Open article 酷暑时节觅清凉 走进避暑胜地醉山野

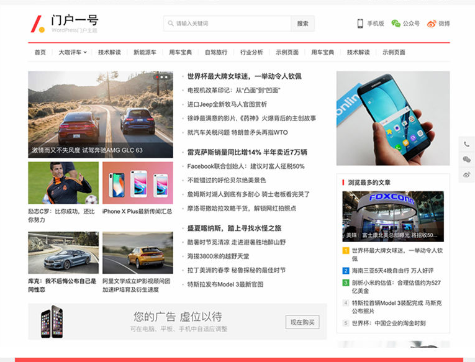pyautogui.click(x=237, y=242)
